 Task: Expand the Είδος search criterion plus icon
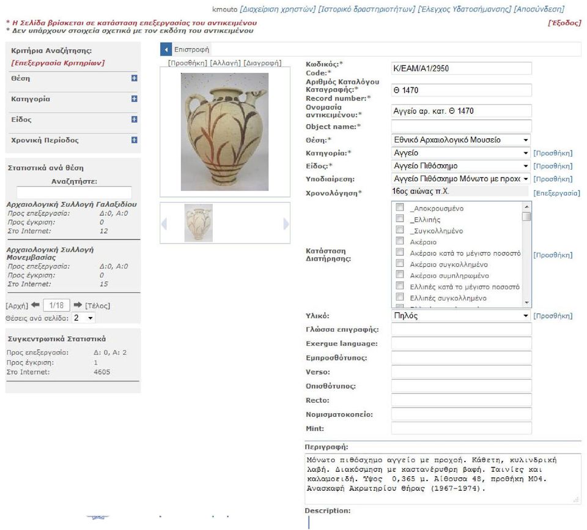(134, 119)
